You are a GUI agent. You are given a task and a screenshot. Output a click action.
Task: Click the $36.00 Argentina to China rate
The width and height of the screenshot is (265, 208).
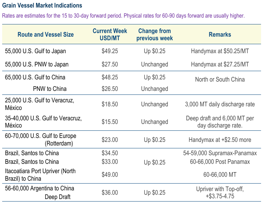pyautogui.click(x=110, y=193)
